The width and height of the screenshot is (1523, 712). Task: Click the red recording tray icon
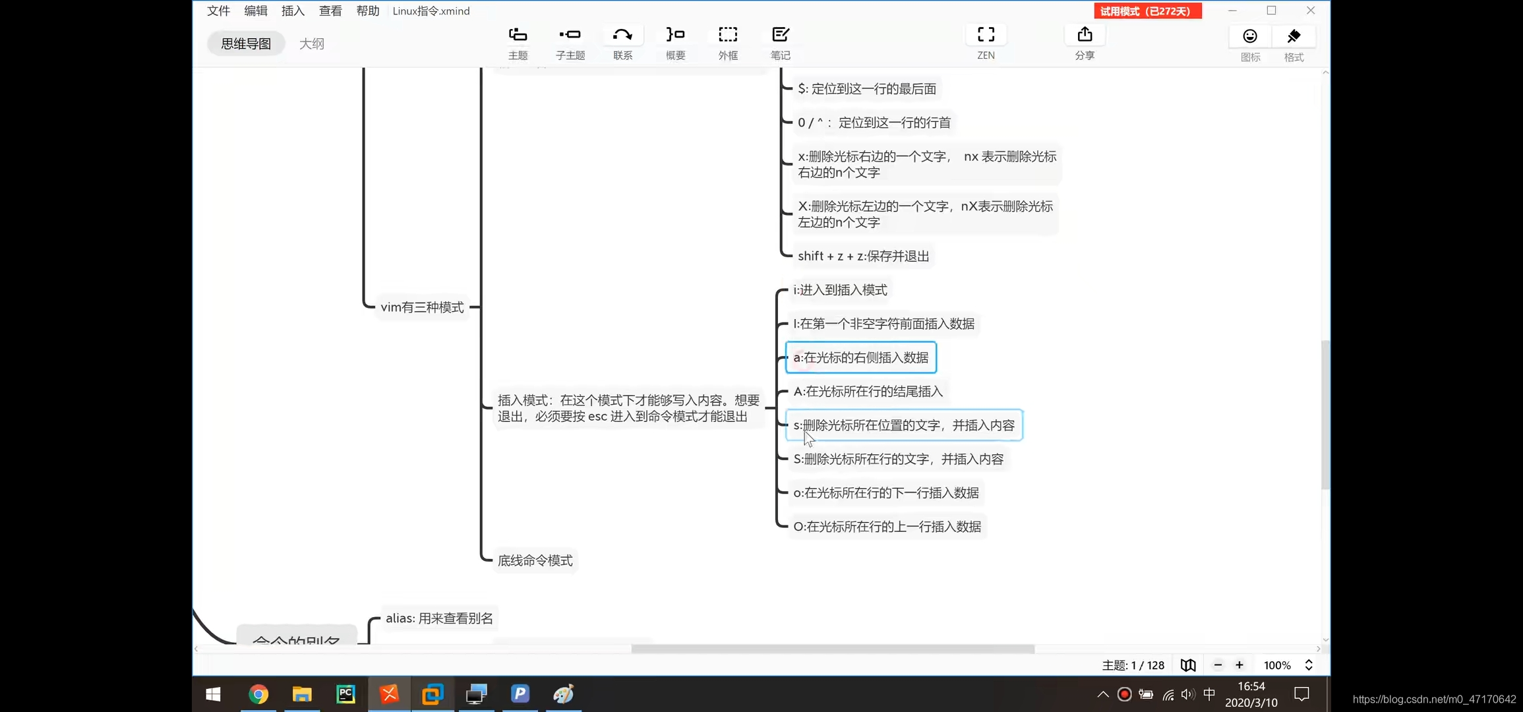point(1125,694)
